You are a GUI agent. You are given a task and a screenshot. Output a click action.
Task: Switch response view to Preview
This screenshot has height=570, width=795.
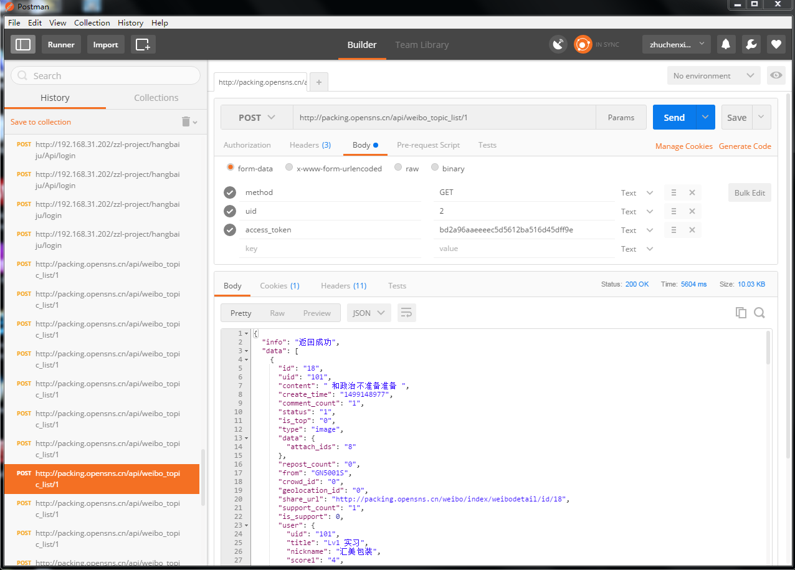317,313
